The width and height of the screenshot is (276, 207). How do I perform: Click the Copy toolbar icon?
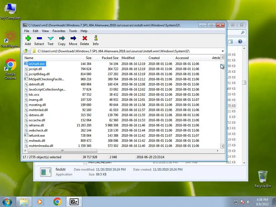[x=62, y=40]
